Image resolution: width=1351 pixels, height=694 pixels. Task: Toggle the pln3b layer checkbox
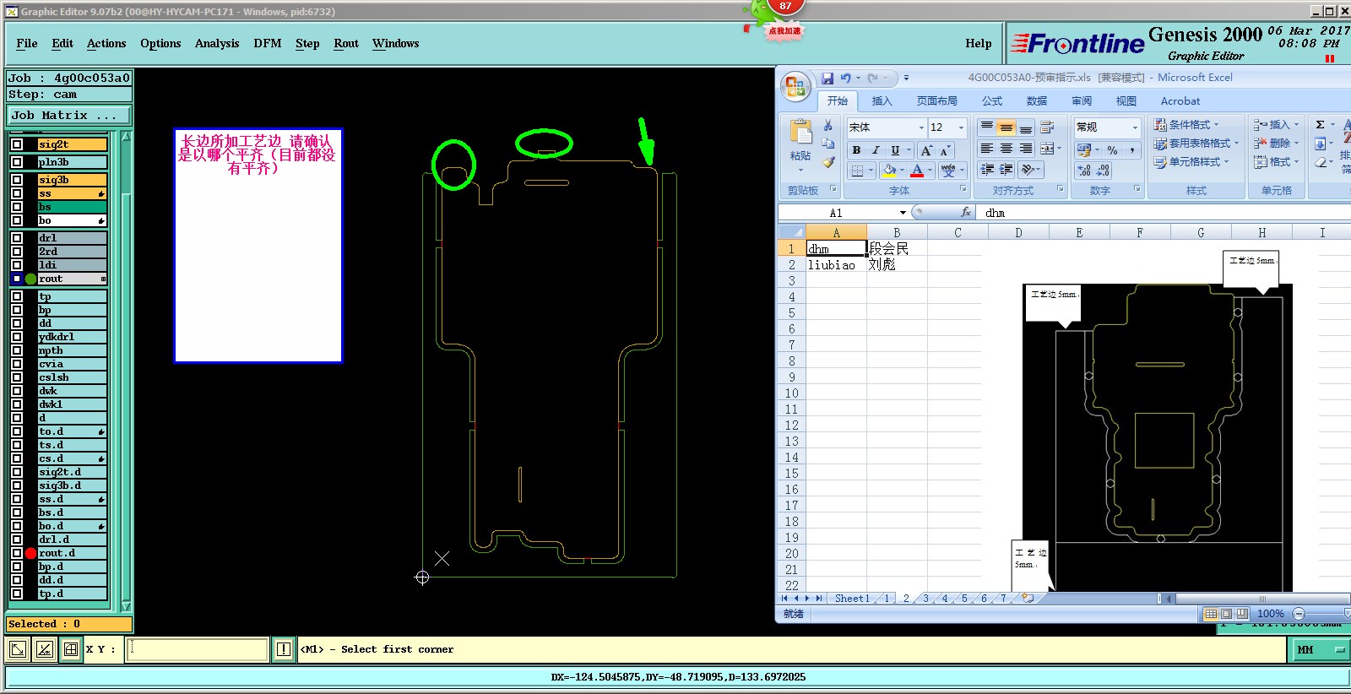pyautogui.click(x=17, y=162)
